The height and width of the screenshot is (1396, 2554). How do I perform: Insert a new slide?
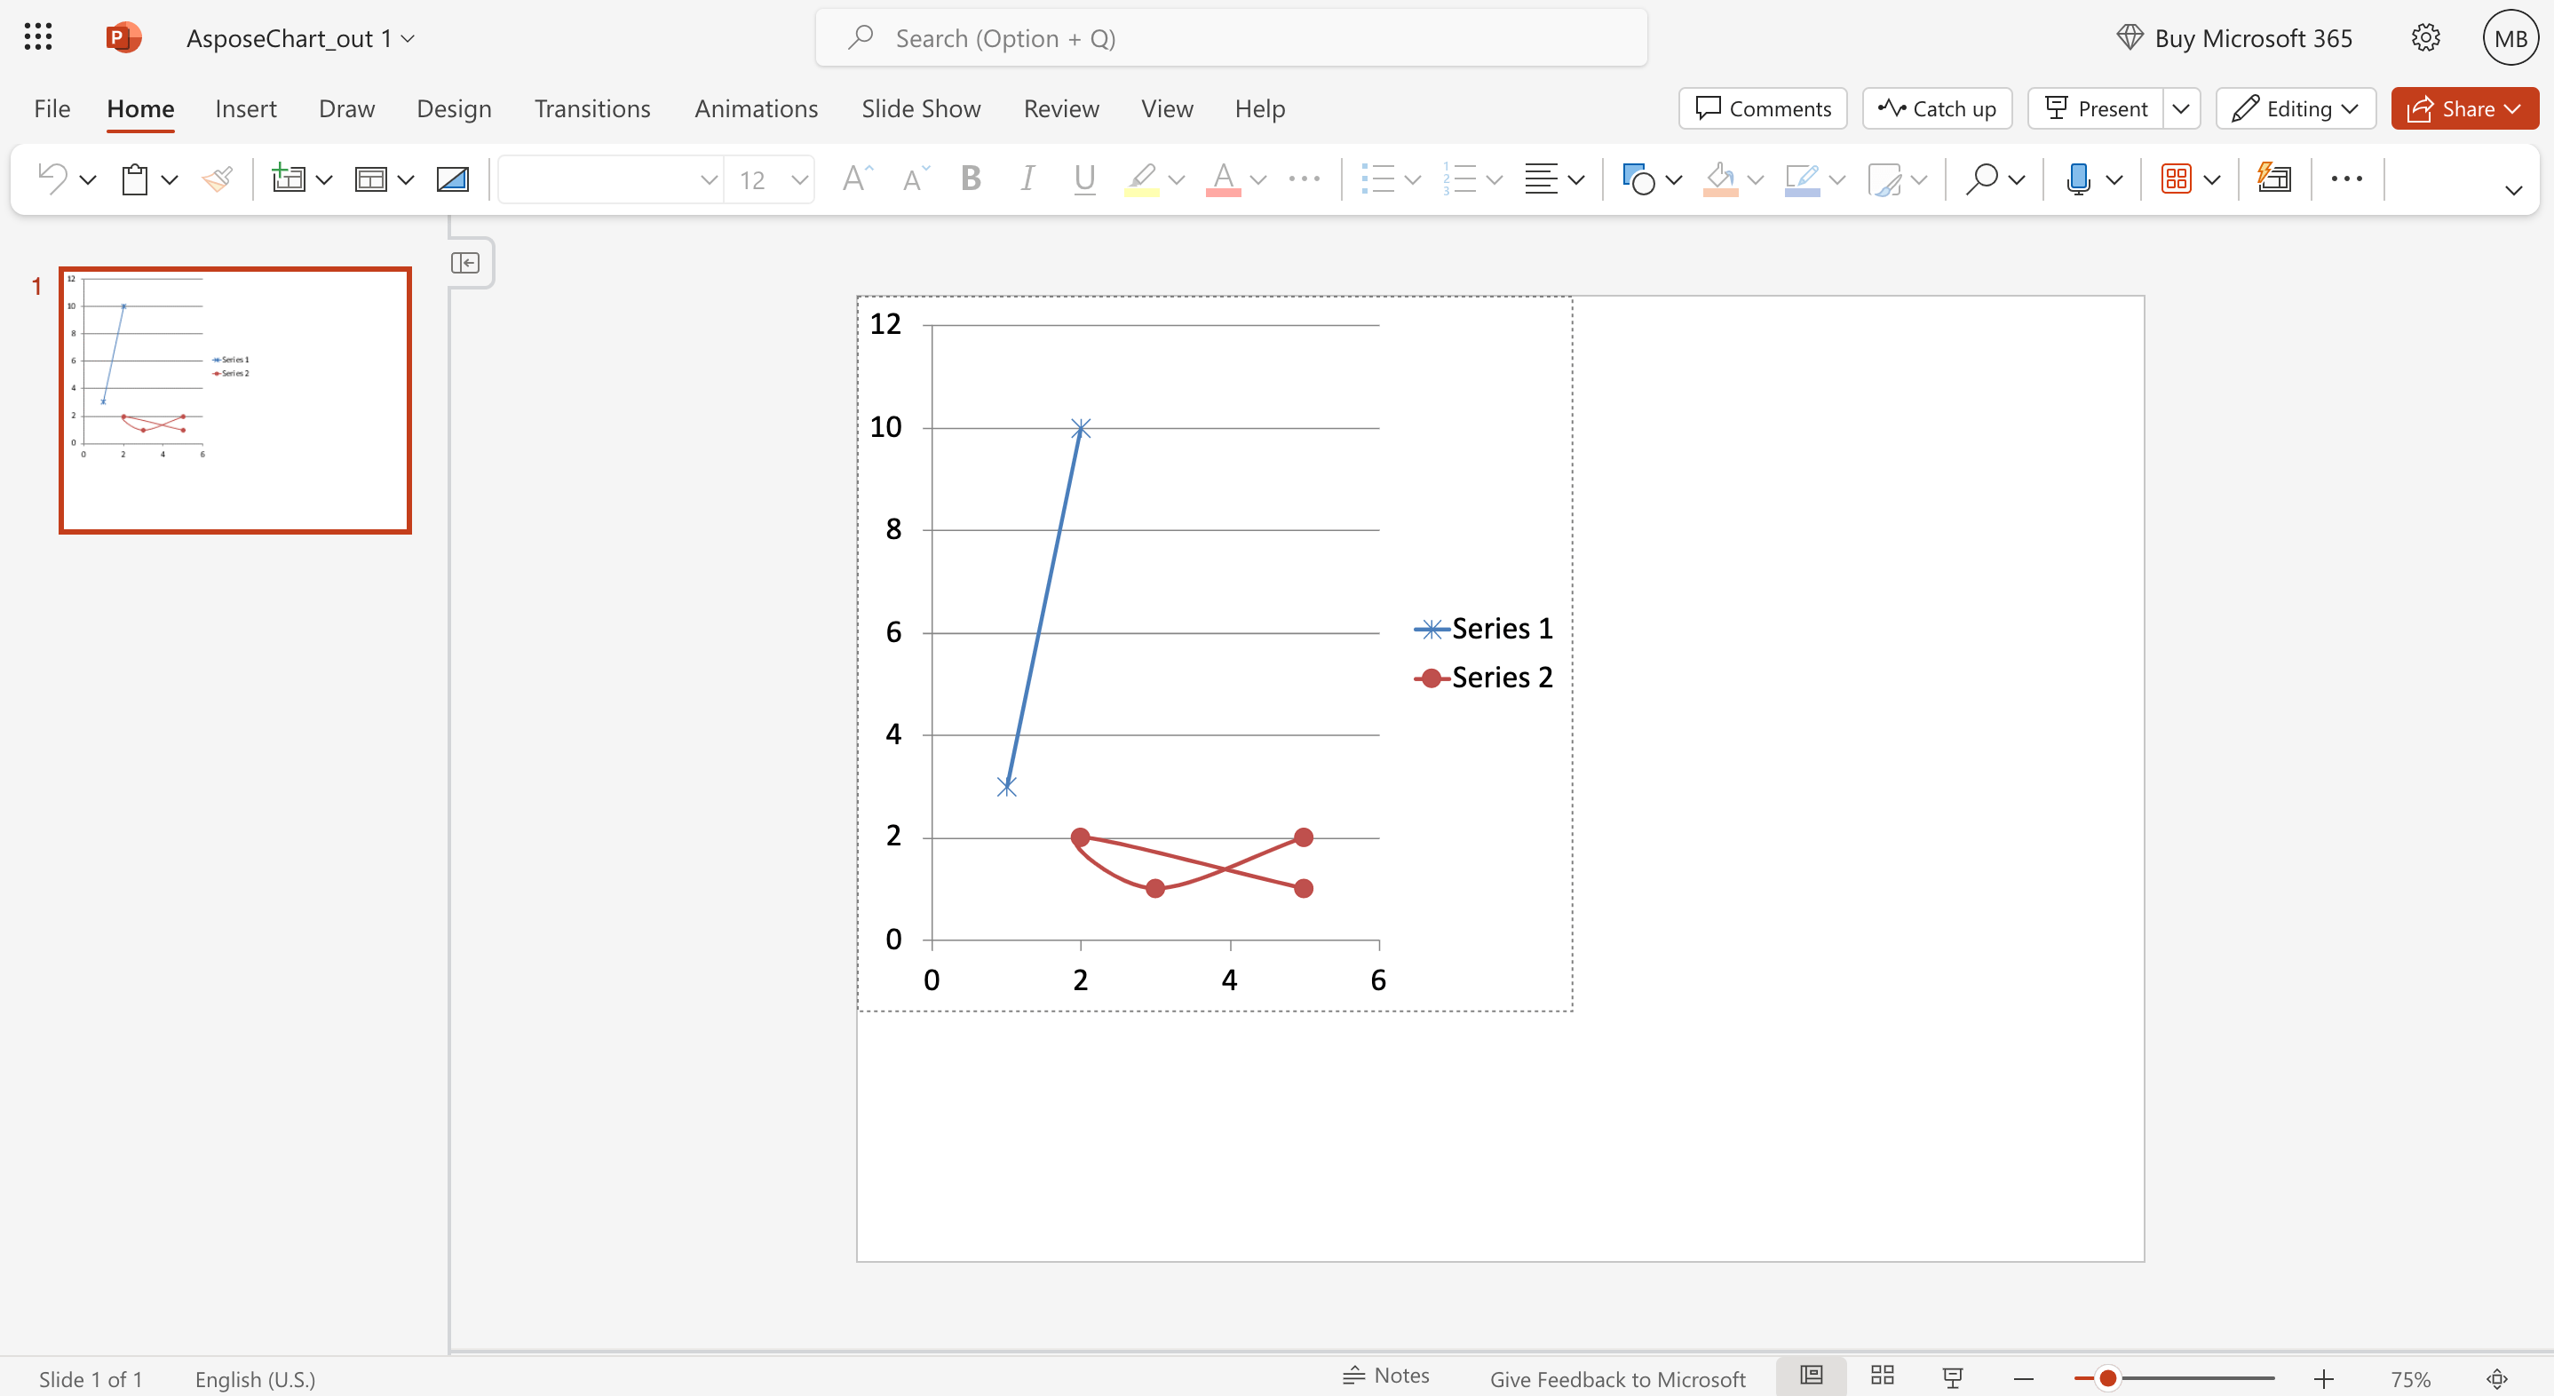point(290,178)
